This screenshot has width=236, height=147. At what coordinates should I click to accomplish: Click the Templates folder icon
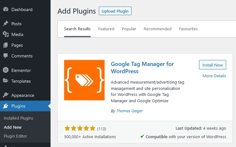6,81
